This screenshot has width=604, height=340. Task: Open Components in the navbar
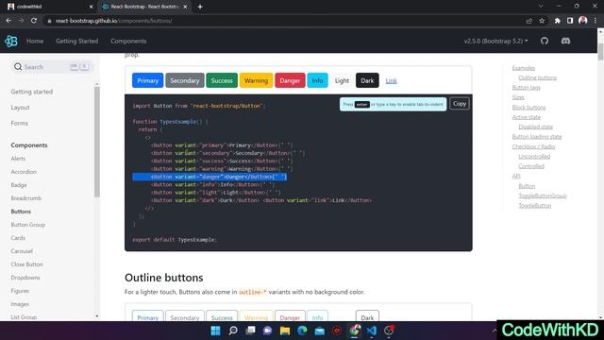(128, 41)
